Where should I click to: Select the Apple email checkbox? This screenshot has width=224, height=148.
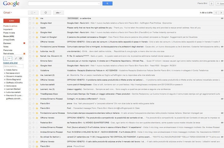click(x=30, y=28)
